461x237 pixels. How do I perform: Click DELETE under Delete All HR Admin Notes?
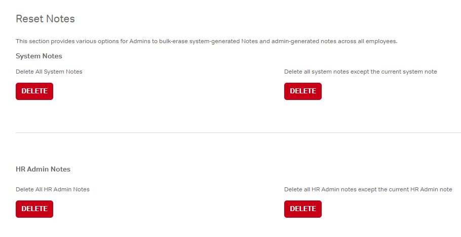point(34,209)
